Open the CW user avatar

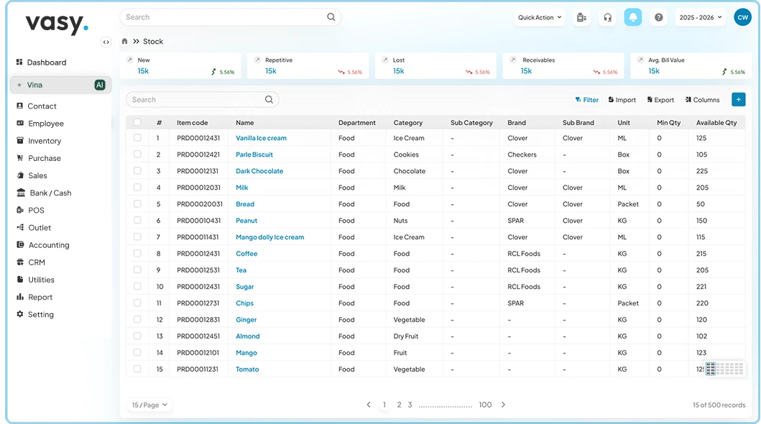[742, 17]
